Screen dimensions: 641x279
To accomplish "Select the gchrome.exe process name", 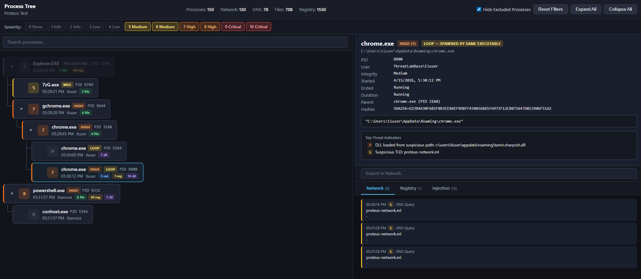I will point(56,106).
